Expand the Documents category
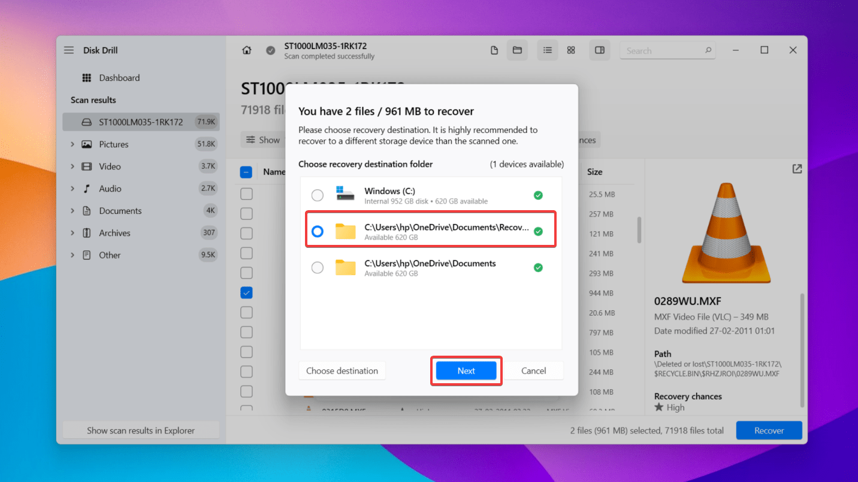Image resolution: width=858 pixels, height=482 pixels. click(72, 211)
